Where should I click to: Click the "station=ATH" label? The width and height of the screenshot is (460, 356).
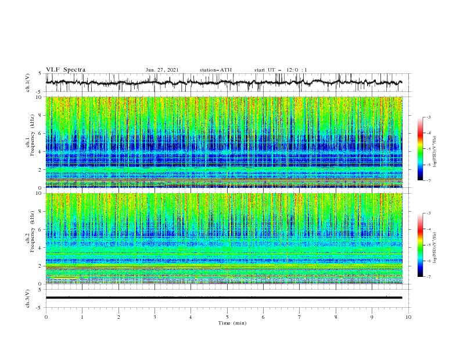tap(215, 70)
